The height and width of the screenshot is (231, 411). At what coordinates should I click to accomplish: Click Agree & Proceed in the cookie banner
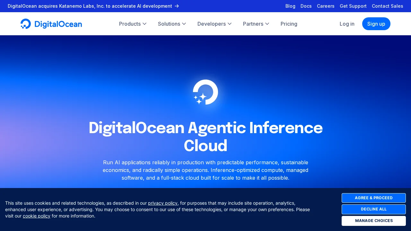(x=374, y=198)
